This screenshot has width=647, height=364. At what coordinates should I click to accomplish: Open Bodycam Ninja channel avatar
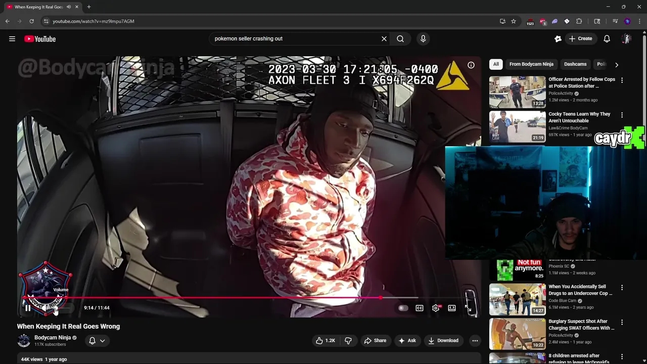pos(24,340)
